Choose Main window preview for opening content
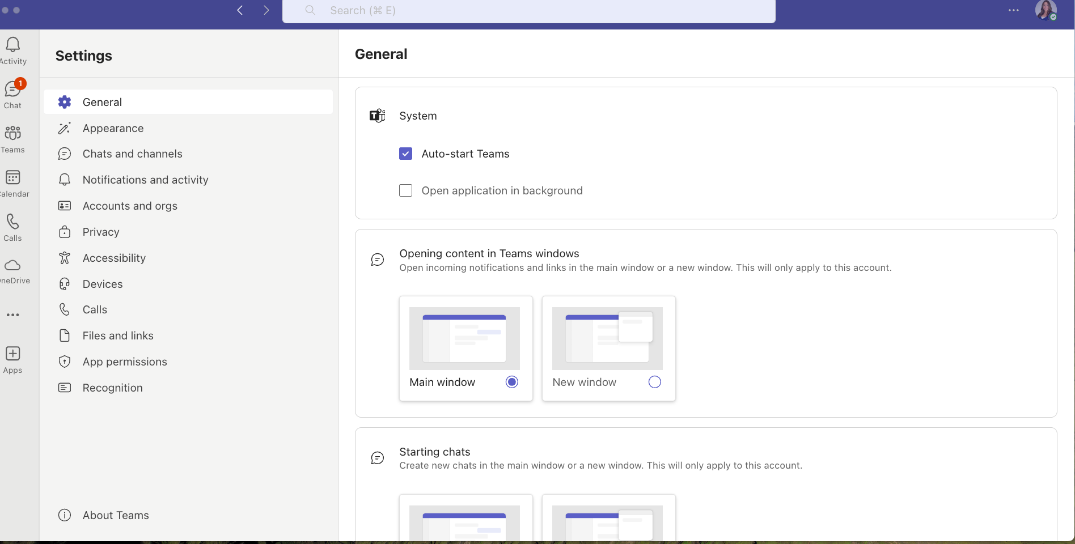 (x=464, y=338)
